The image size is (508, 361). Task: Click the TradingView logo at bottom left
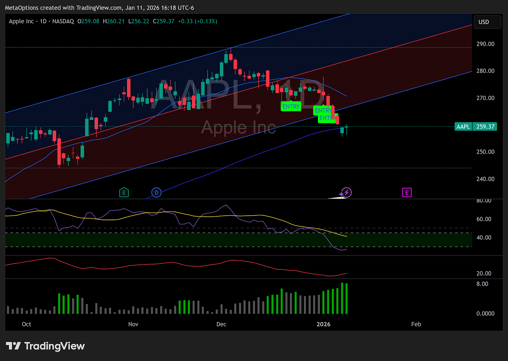coord(45,346)
